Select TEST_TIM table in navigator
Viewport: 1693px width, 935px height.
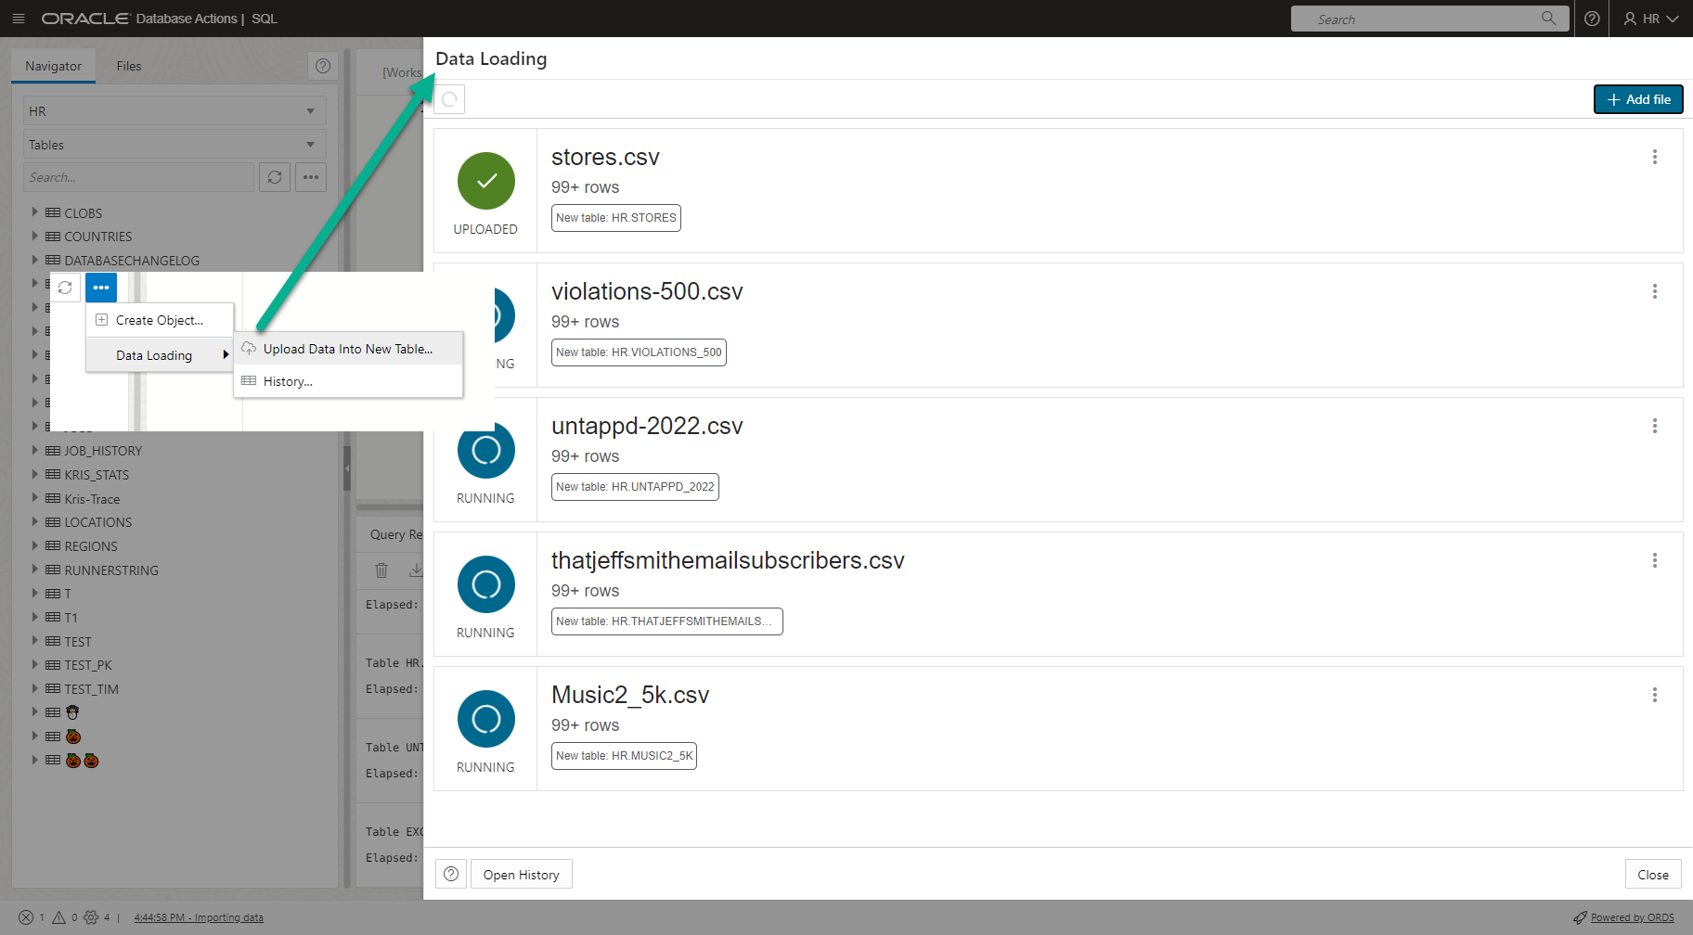click(x=91, y=688)
